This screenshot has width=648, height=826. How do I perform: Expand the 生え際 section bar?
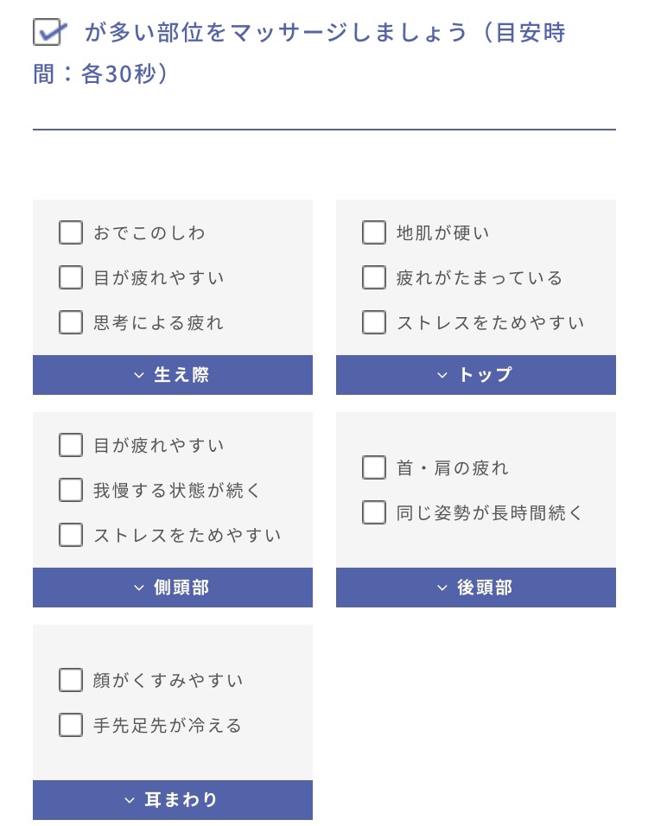point(173,375)
